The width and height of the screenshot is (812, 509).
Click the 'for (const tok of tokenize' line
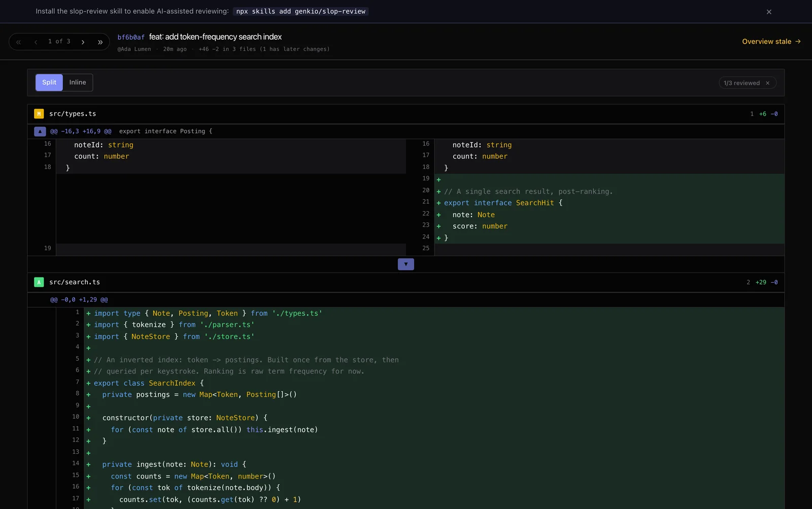pyautogui.click(x=434, y=488)
